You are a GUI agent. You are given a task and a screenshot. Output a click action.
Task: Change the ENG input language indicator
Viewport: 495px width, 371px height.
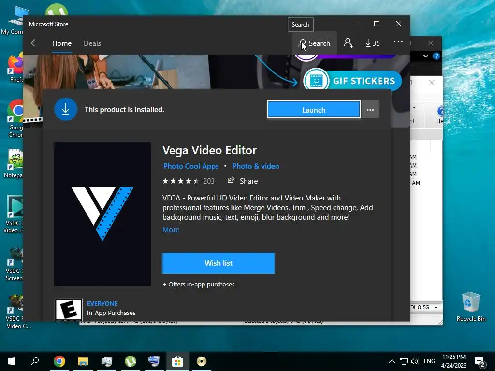(429, 361)
